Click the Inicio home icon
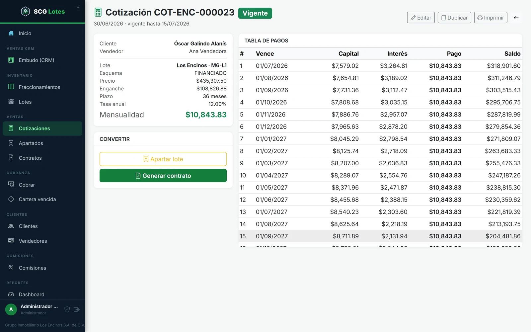The width and height of the screenshot is (531, 332). [11, 33]
